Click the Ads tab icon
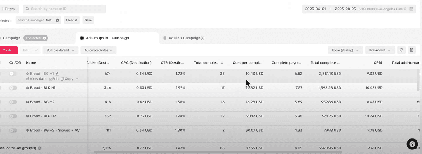The height and width of the screenshot is (154, 422). 165,38
